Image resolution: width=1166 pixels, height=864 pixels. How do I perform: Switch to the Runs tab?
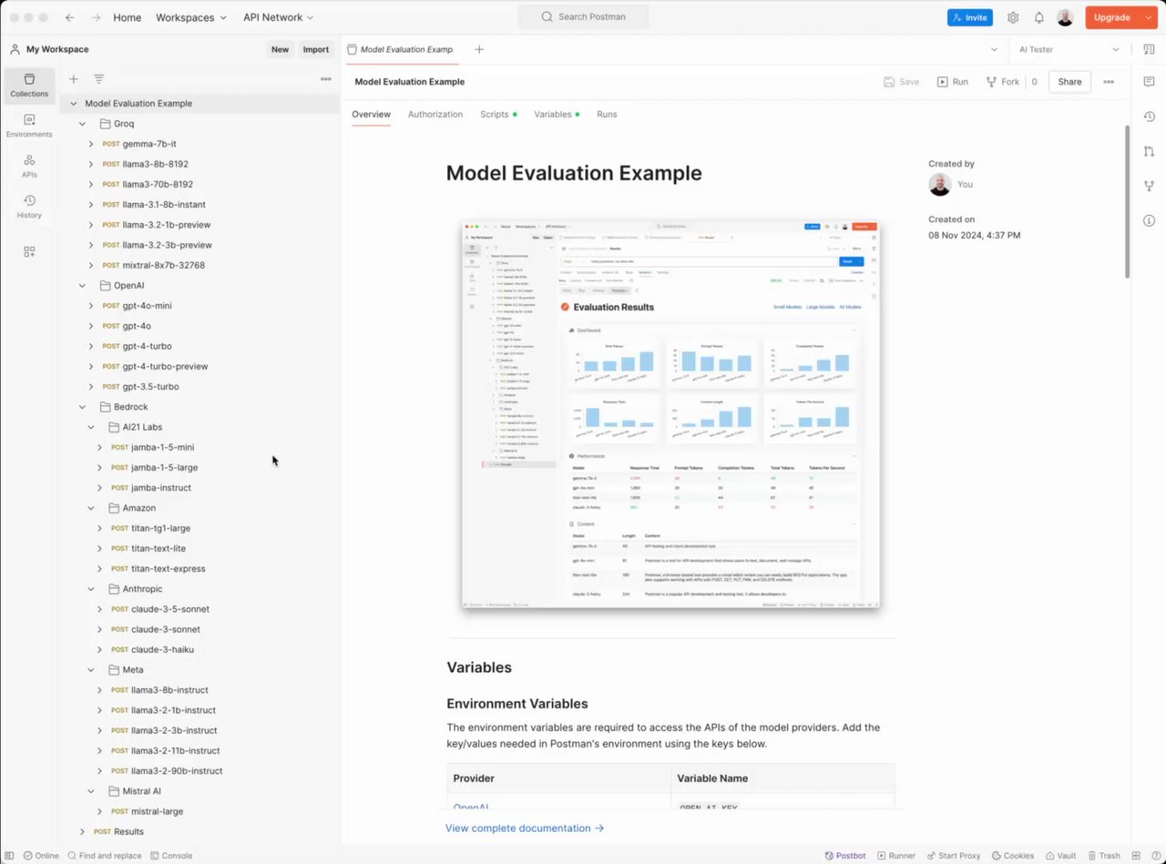tap(607, 115)
